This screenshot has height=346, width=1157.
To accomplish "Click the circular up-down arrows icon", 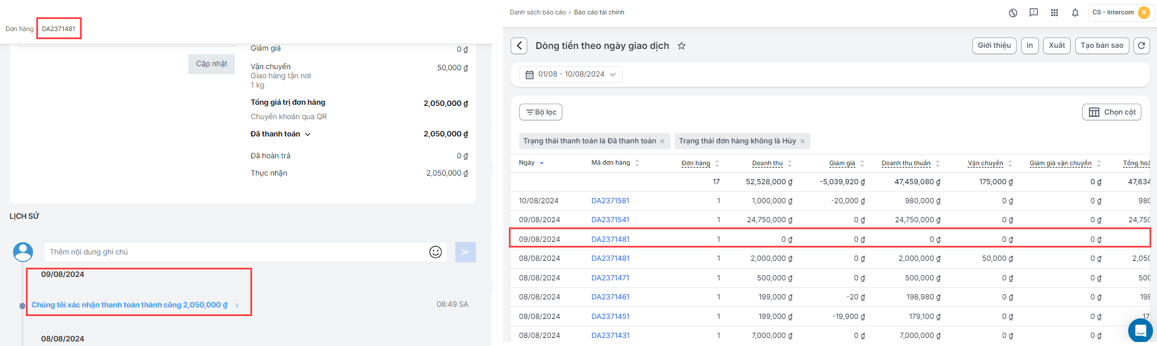I will [1013, 13].
